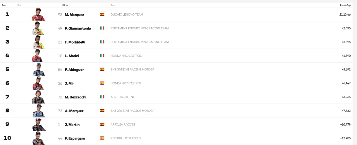Click the Italian flag next to L. Marini
This screenshot has height=145, width=357.
pos(102,56)
